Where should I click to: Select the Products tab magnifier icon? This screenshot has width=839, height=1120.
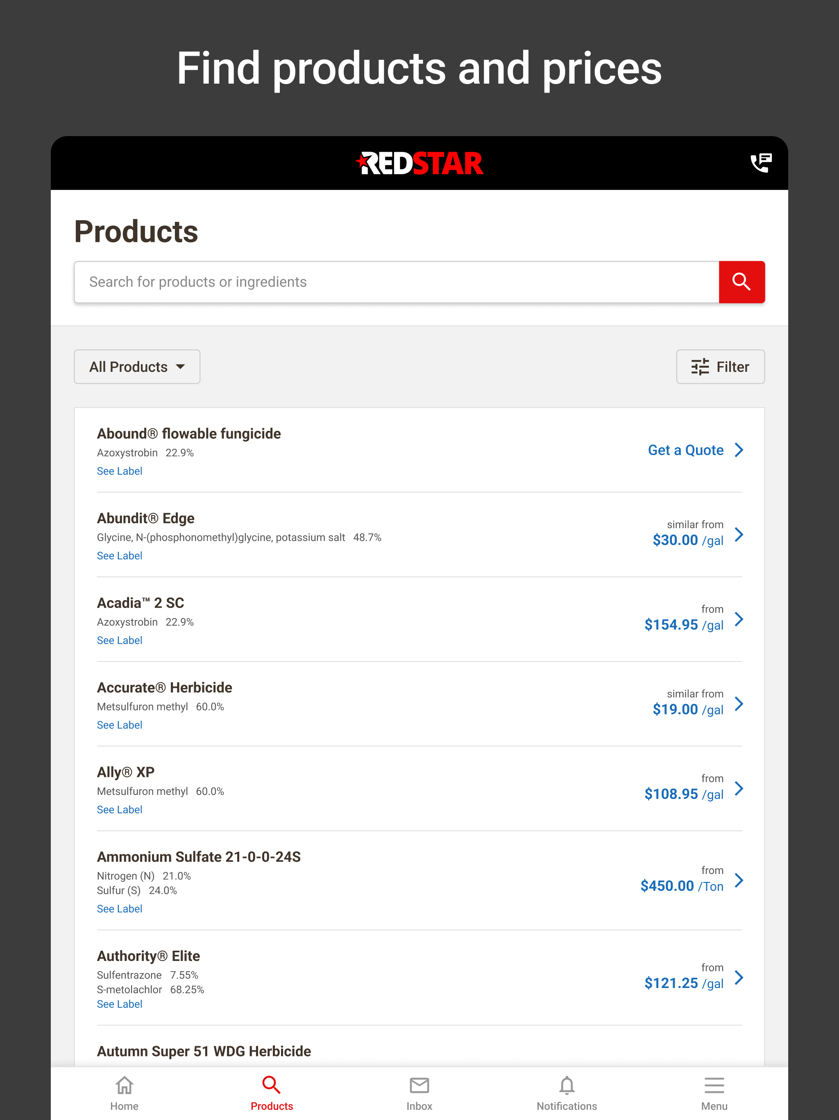pyautogui.click(x=272, y=1085)
